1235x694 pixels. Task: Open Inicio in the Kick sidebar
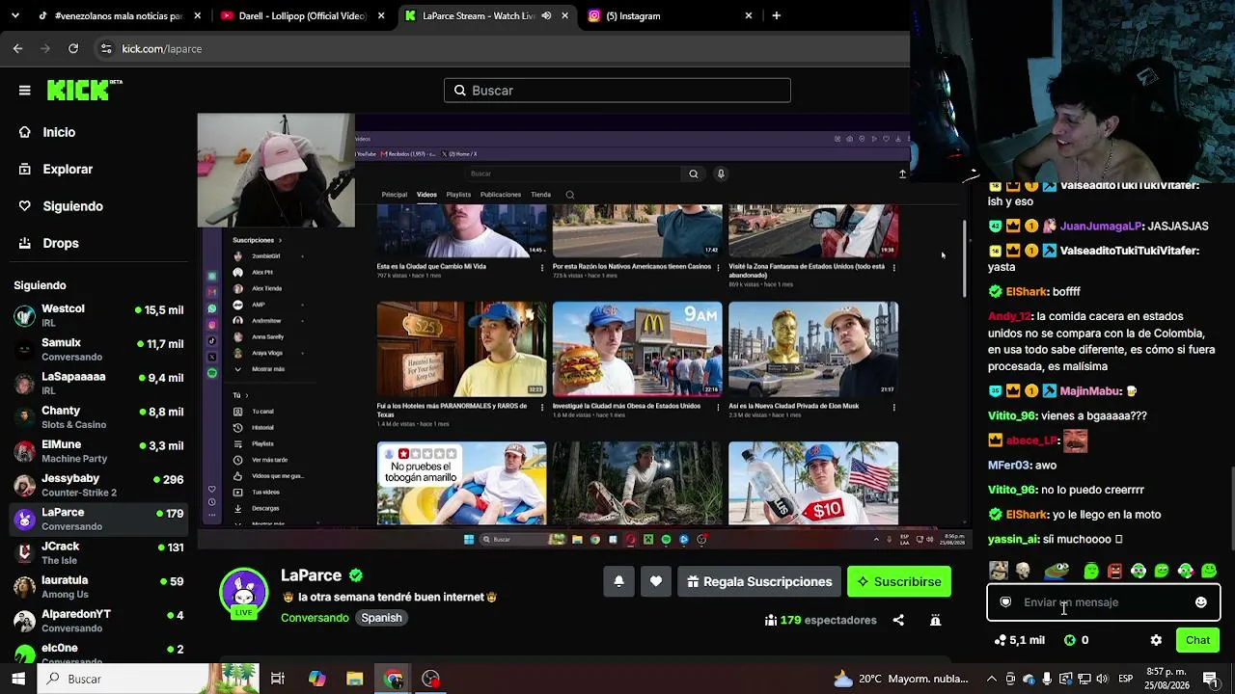[x=58, y=132]
